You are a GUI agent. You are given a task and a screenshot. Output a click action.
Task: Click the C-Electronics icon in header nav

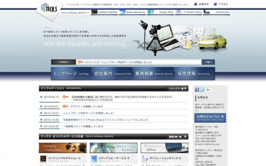(207, 12)
